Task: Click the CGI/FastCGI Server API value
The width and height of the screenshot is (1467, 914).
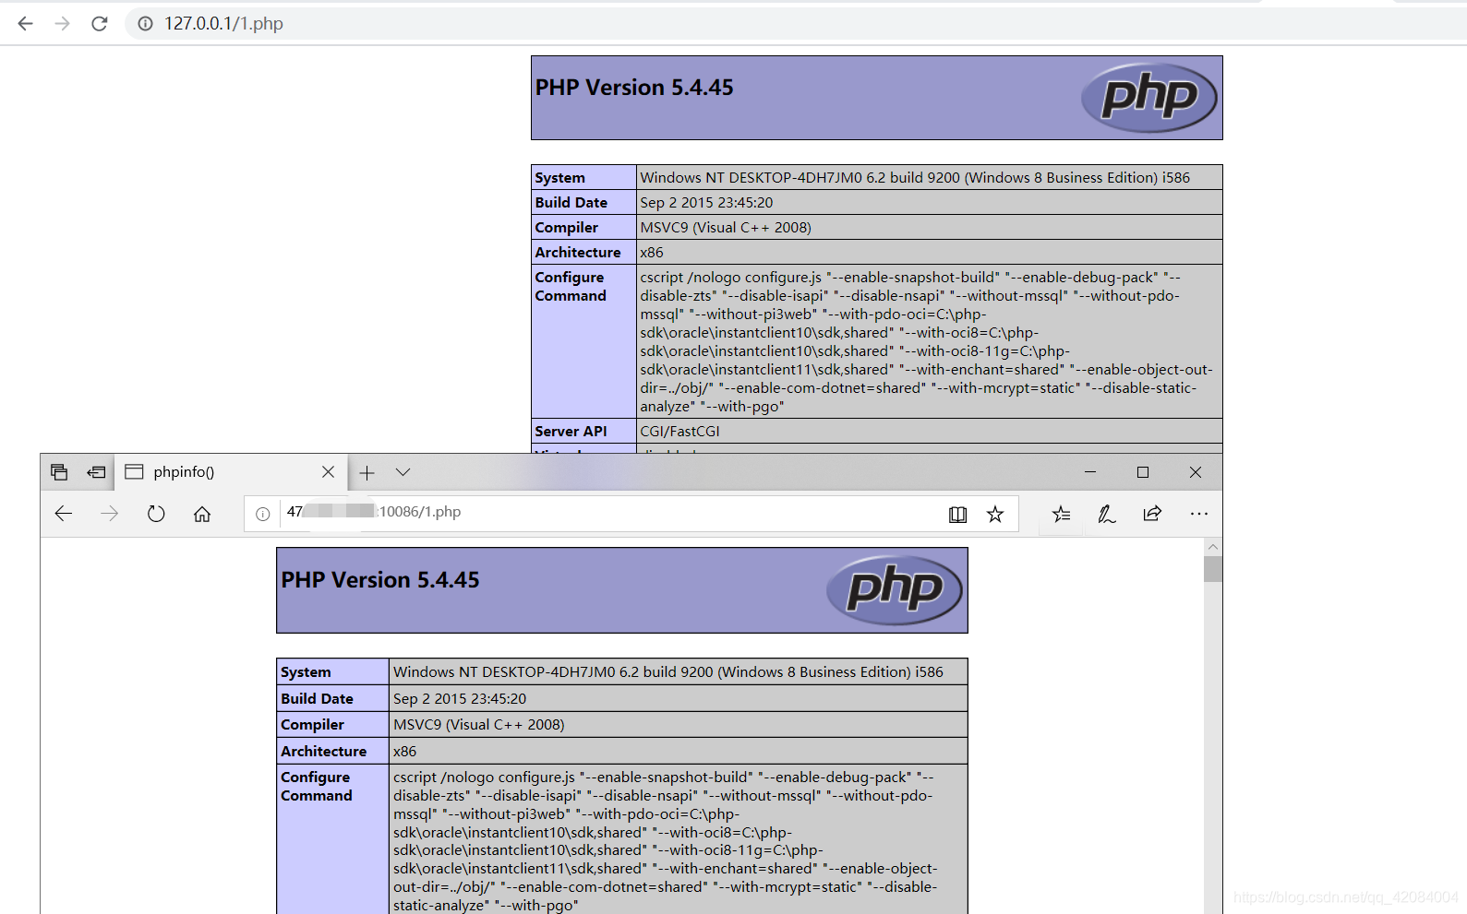Action: (x=679, y=432)
